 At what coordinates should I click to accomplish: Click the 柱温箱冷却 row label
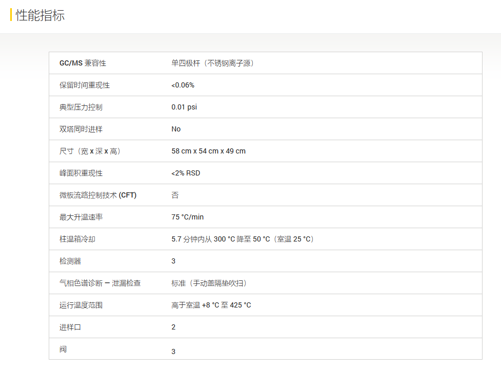coord(77,239)
